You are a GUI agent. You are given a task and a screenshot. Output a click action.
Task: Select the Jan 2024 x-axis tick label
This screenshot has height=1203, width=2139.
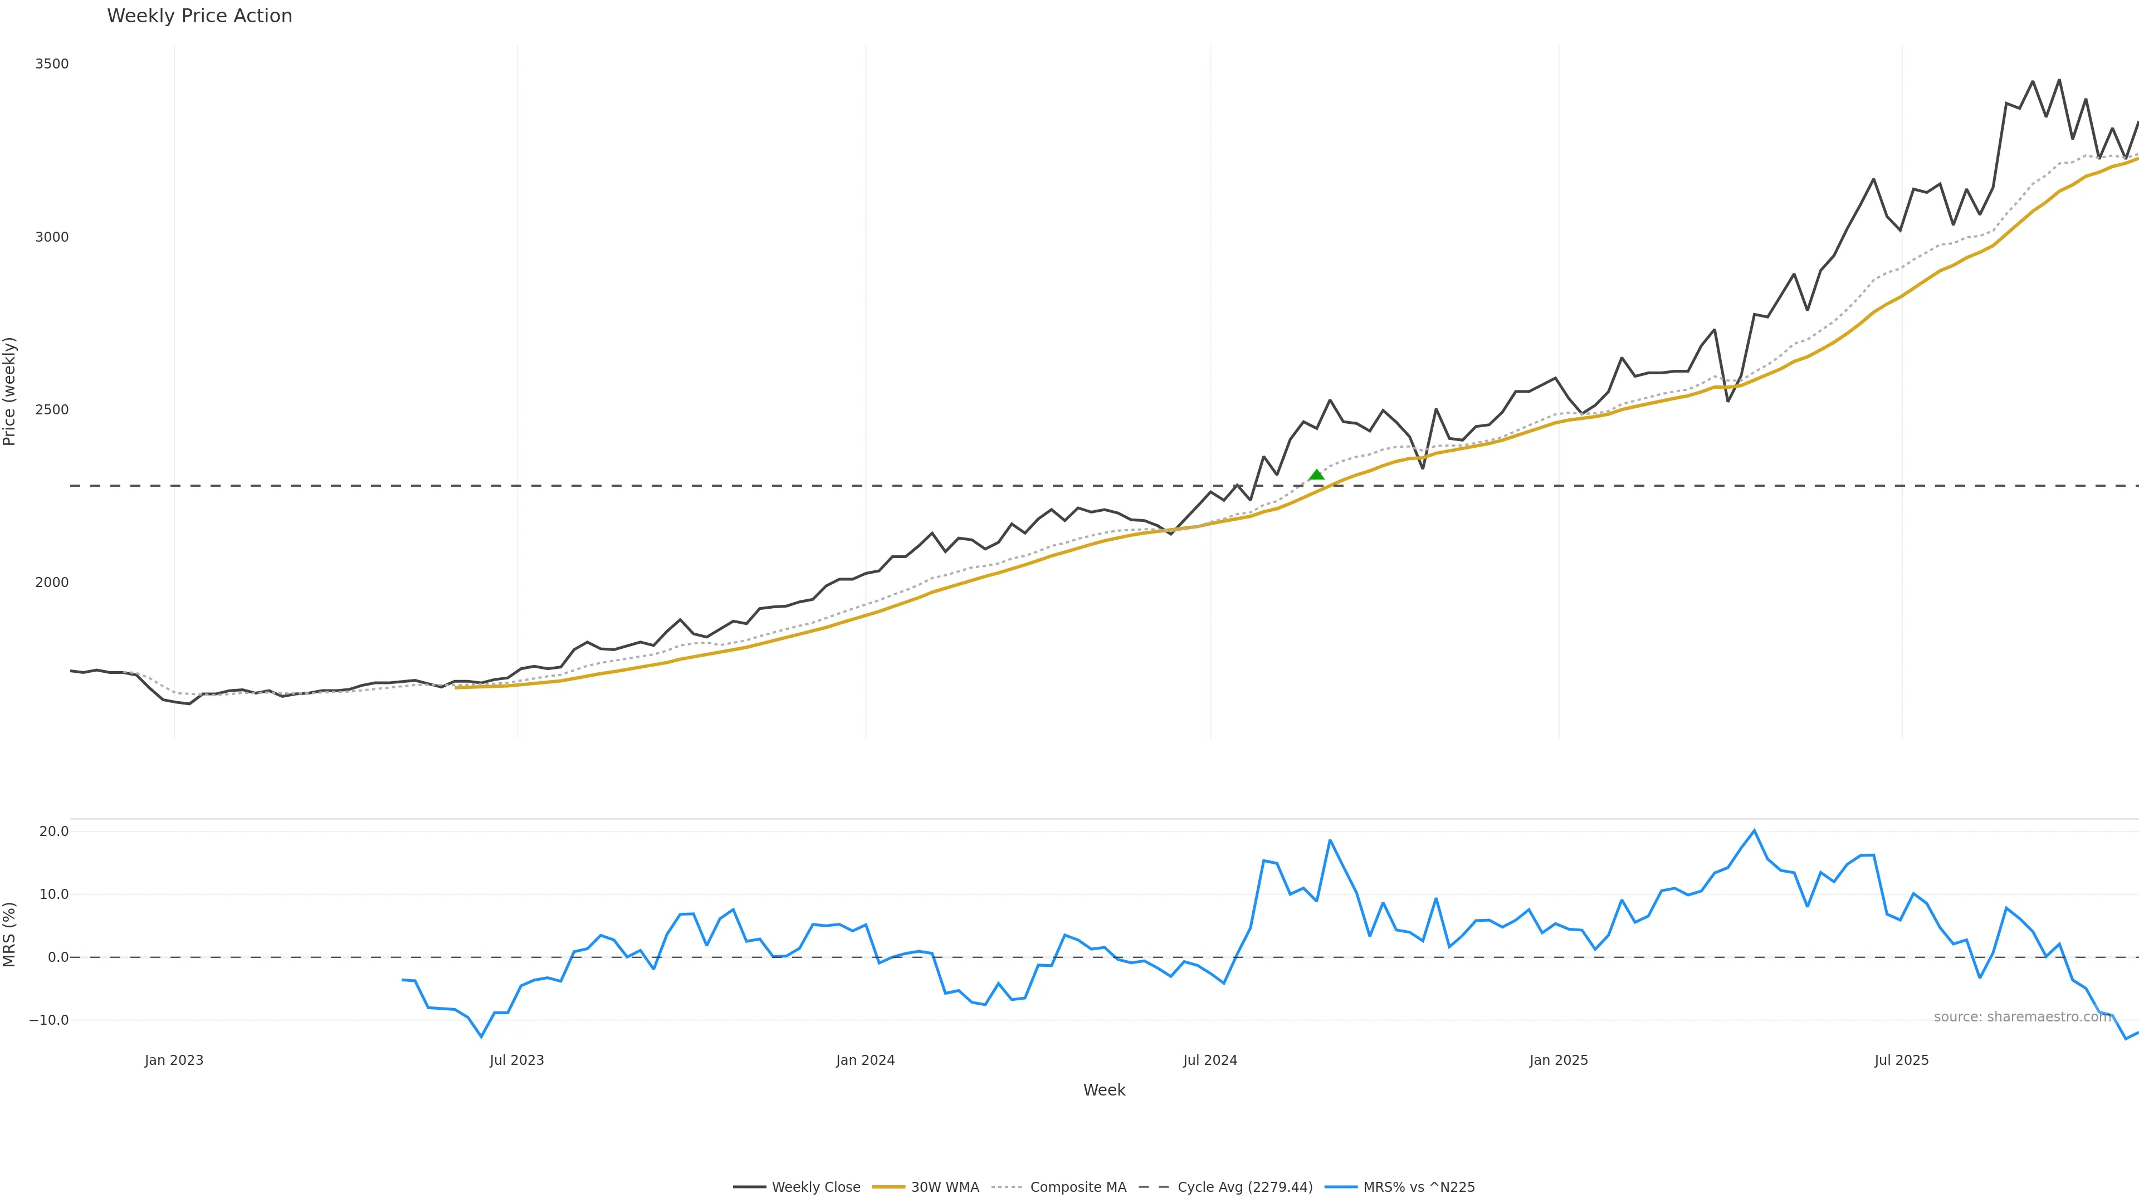[865, 1060]
